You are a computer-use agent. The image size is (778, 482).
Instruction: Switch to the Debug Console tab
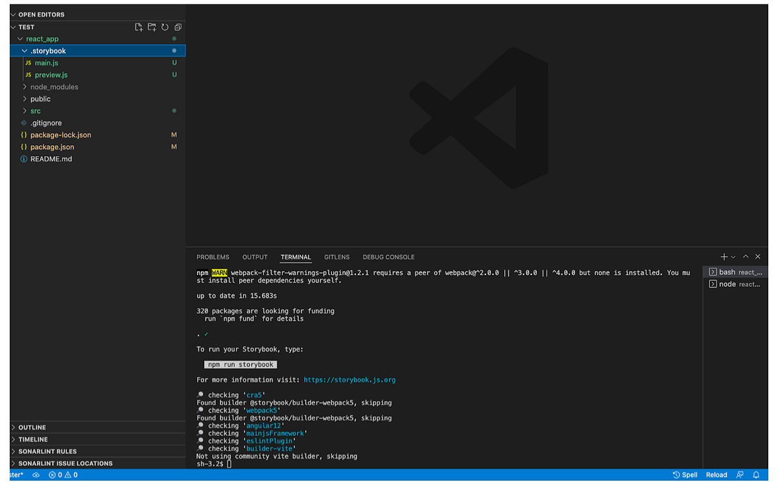tap(388, 258)
